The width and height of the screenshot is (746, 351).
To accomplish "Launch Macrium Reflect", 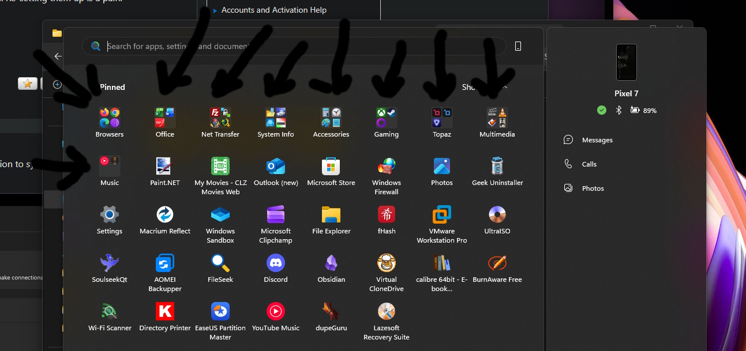I will (165, 215).
